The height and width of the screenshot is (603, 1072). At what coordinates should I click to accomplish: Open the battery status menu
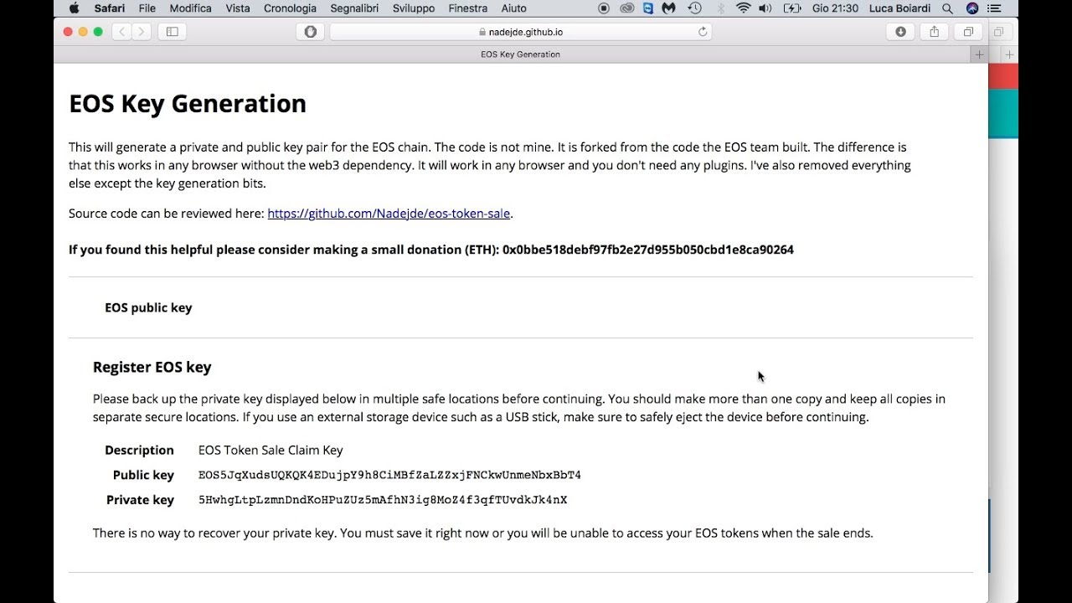791,8
